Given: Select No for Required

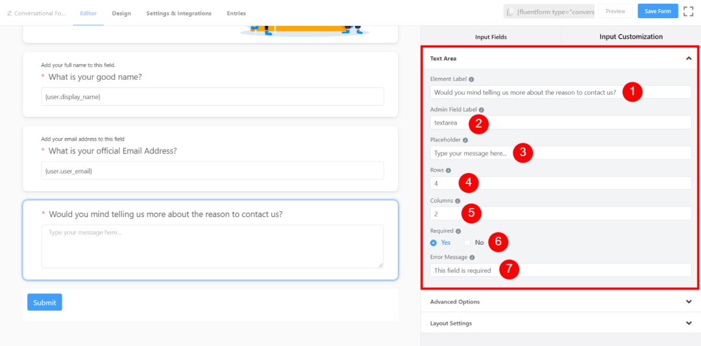Looking at the screenshot, I should coord(474,242).
